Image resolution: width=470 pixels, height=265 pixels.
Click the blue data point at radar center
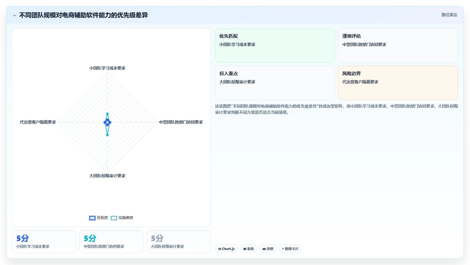pyautogui.click(x=107, y=122)
